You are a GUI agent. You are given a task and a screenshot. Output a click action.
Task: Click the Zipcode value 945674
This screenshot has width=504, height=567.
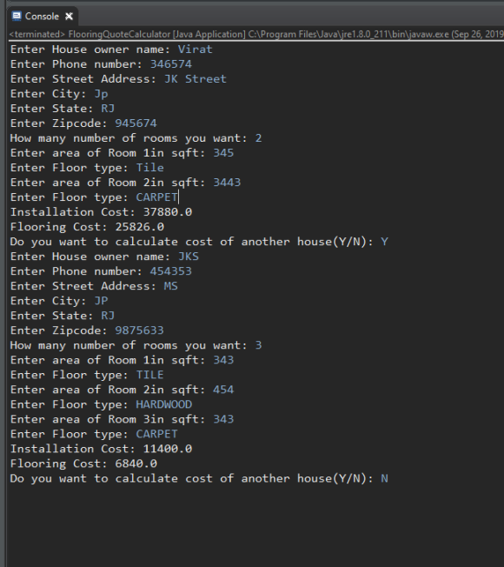[136, 123]
